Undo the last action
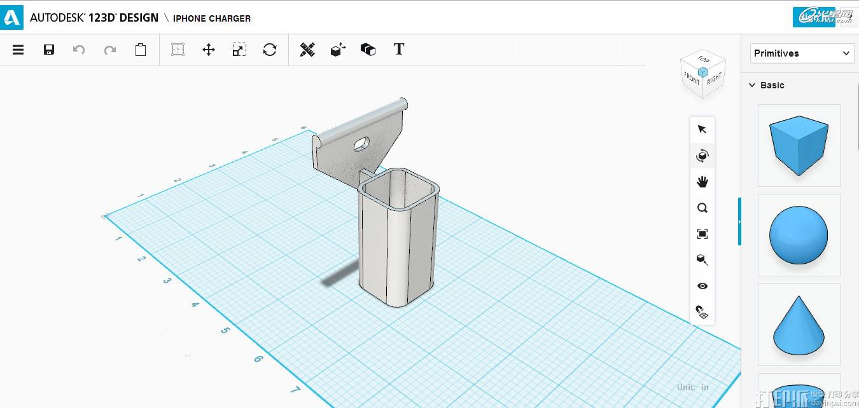859x408 pixels. (x=79, y=50)
